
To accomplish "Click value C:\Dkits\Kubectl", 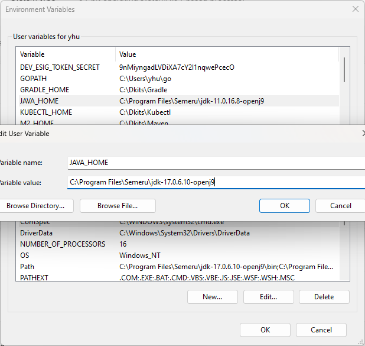I will pos(145,112).
